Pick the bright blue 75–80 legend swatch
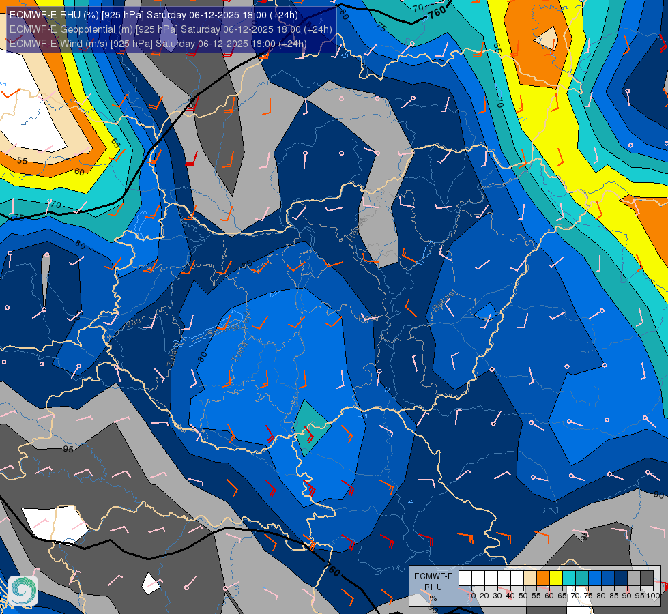The width and height of the screenshot is (668, 614). (x=595, y=579)
